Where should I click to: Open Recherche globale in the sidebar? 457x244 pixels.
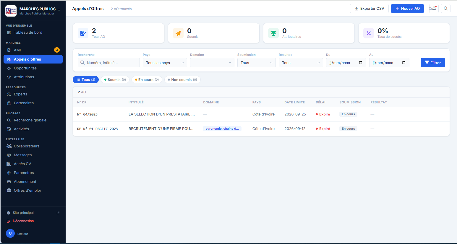33,120
